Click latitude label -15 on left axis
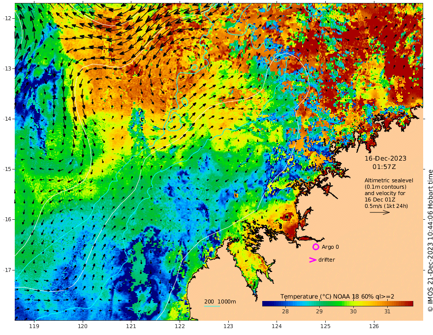 coord(7,169)
